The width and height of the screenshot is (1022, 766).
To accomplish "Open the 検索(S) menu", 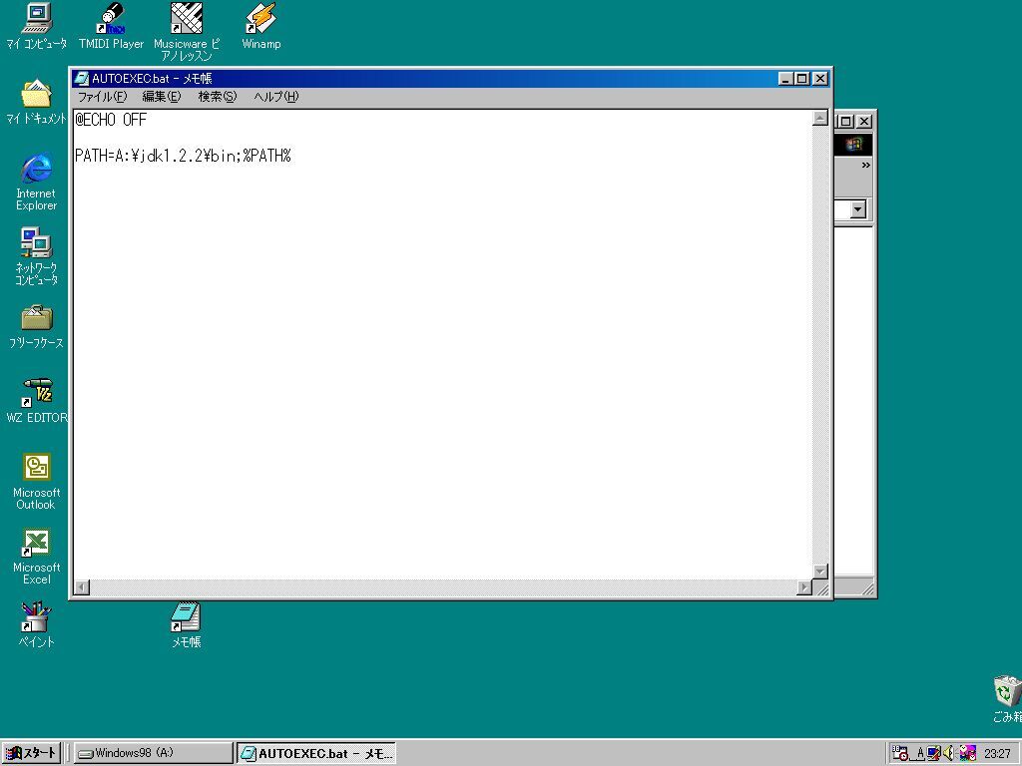I will [217, 97].
